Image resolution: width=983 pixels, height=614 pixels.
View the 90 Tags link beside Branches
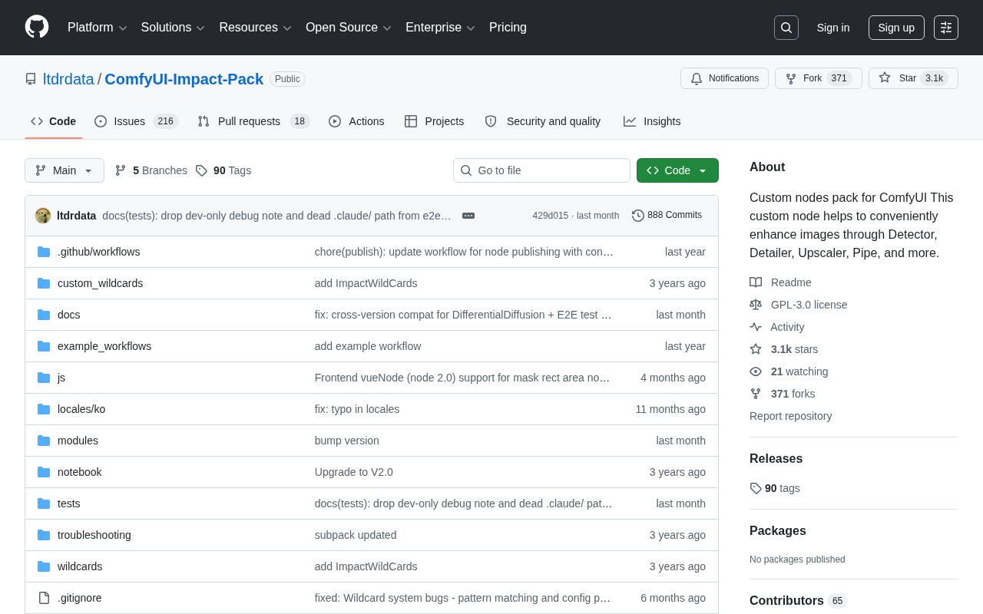tap(223, 170)
